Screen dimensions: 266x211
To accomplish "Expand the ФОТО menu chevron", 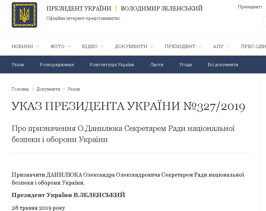I will pyautogui.click(x=69, y=47).
